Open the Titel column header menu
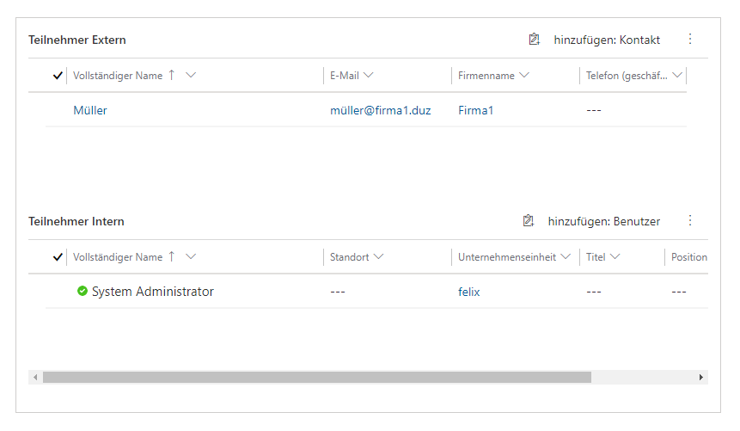 (615, 256)
